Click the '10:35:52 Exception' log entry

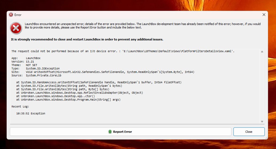point(31,113)
